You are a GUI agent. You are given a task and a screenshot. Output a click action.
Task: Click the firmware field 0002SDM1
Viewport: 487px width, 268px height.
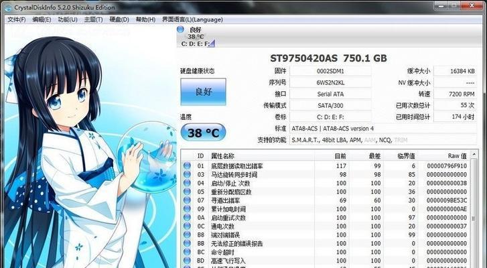tap(330, 71)
